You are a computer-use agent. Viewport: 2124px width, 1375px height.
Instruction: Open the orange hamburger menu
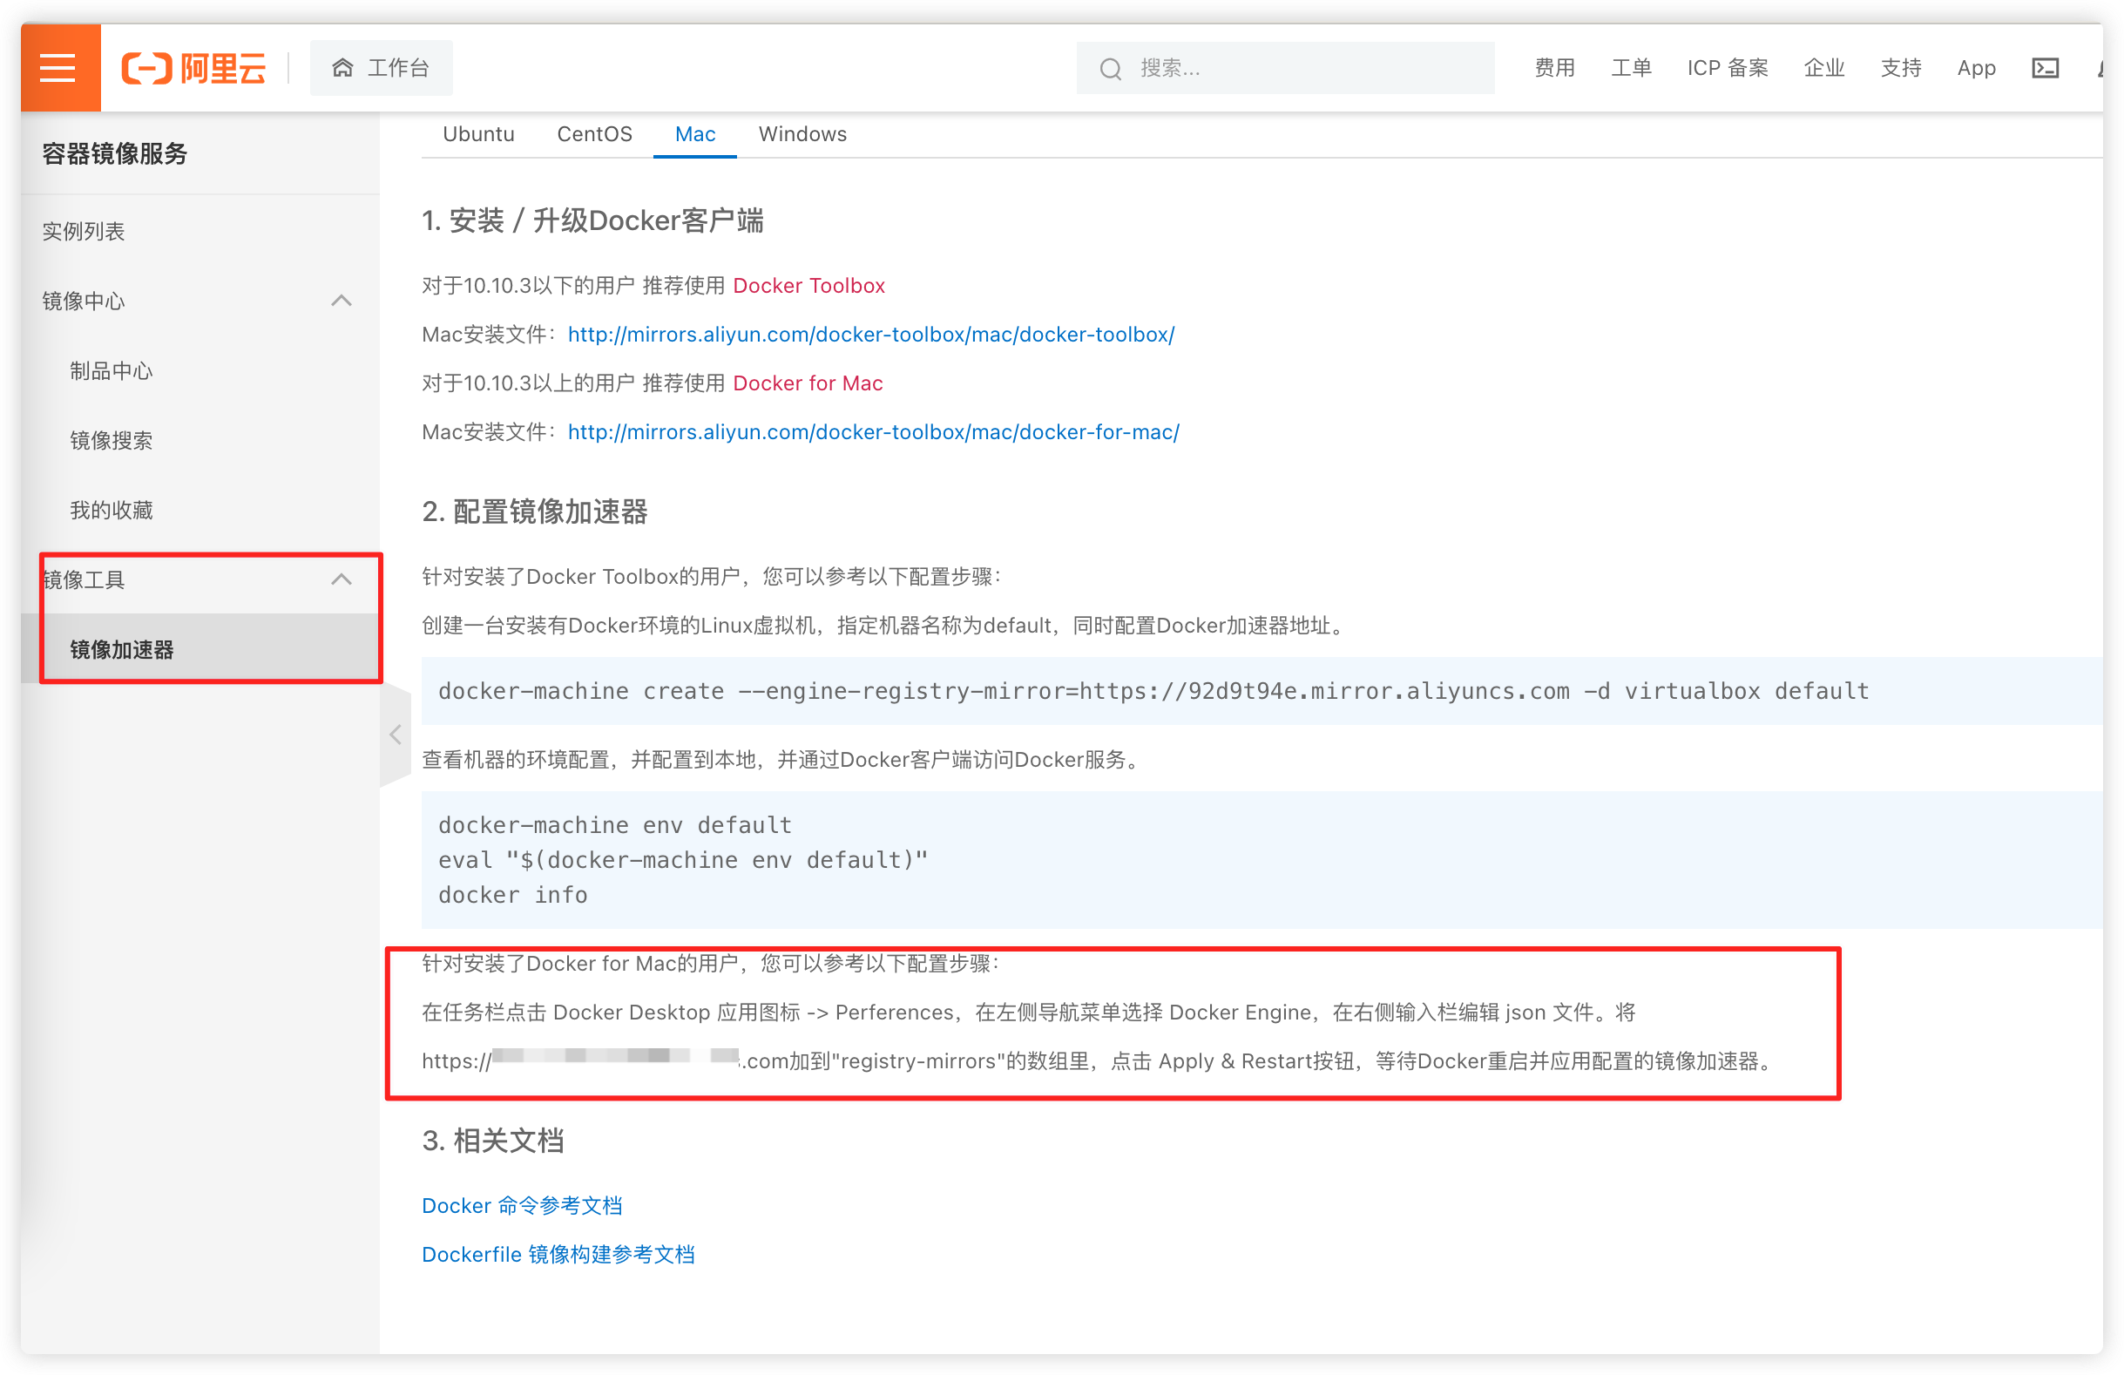click(x=59, y=68)
